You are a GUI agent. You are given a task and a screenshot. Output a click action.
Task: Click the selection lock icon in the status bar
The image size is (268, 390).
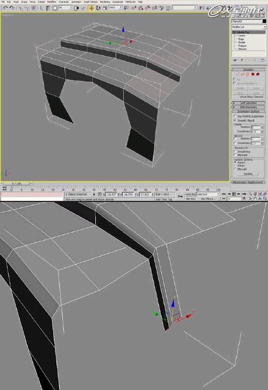(94, 194)
